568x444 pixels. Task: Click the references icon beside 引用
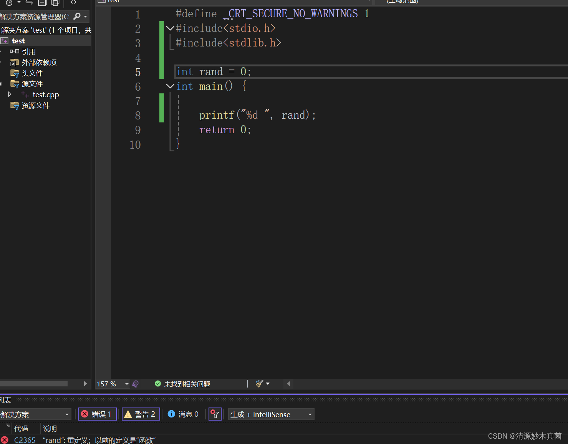15,51
